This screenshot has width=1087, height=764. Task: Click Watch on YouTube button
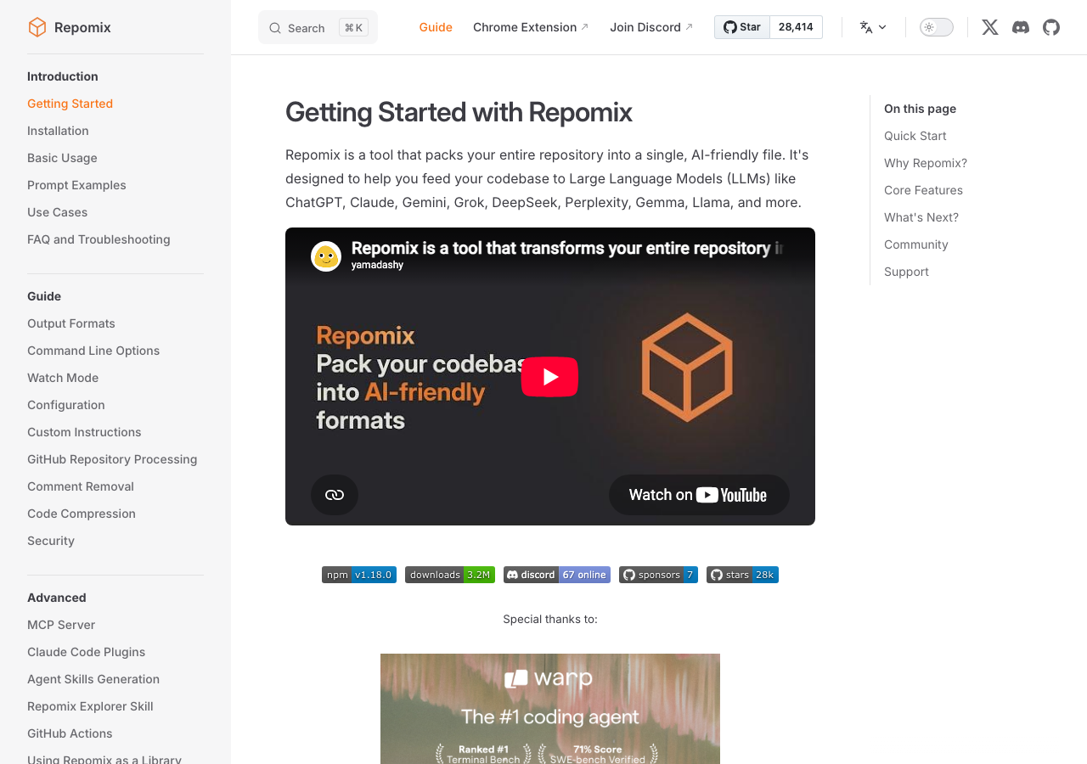[699, 495]
